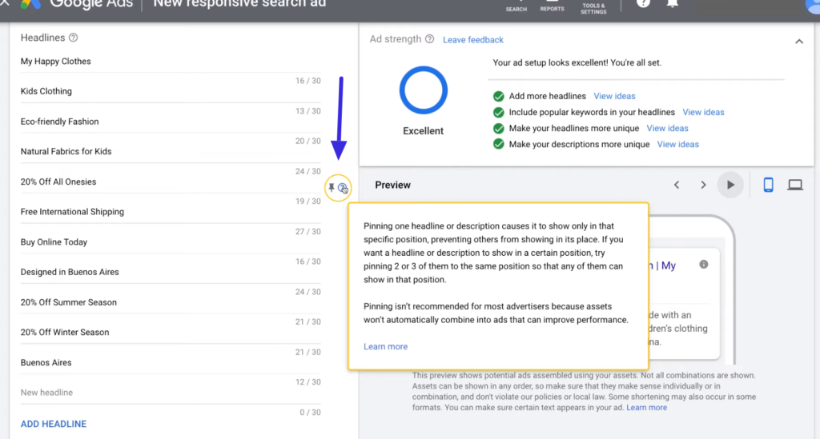The width and height of the screenshot is (820, 439).
Task: View ideas for more unique descriptions
Action: click(x=677, y=145)
